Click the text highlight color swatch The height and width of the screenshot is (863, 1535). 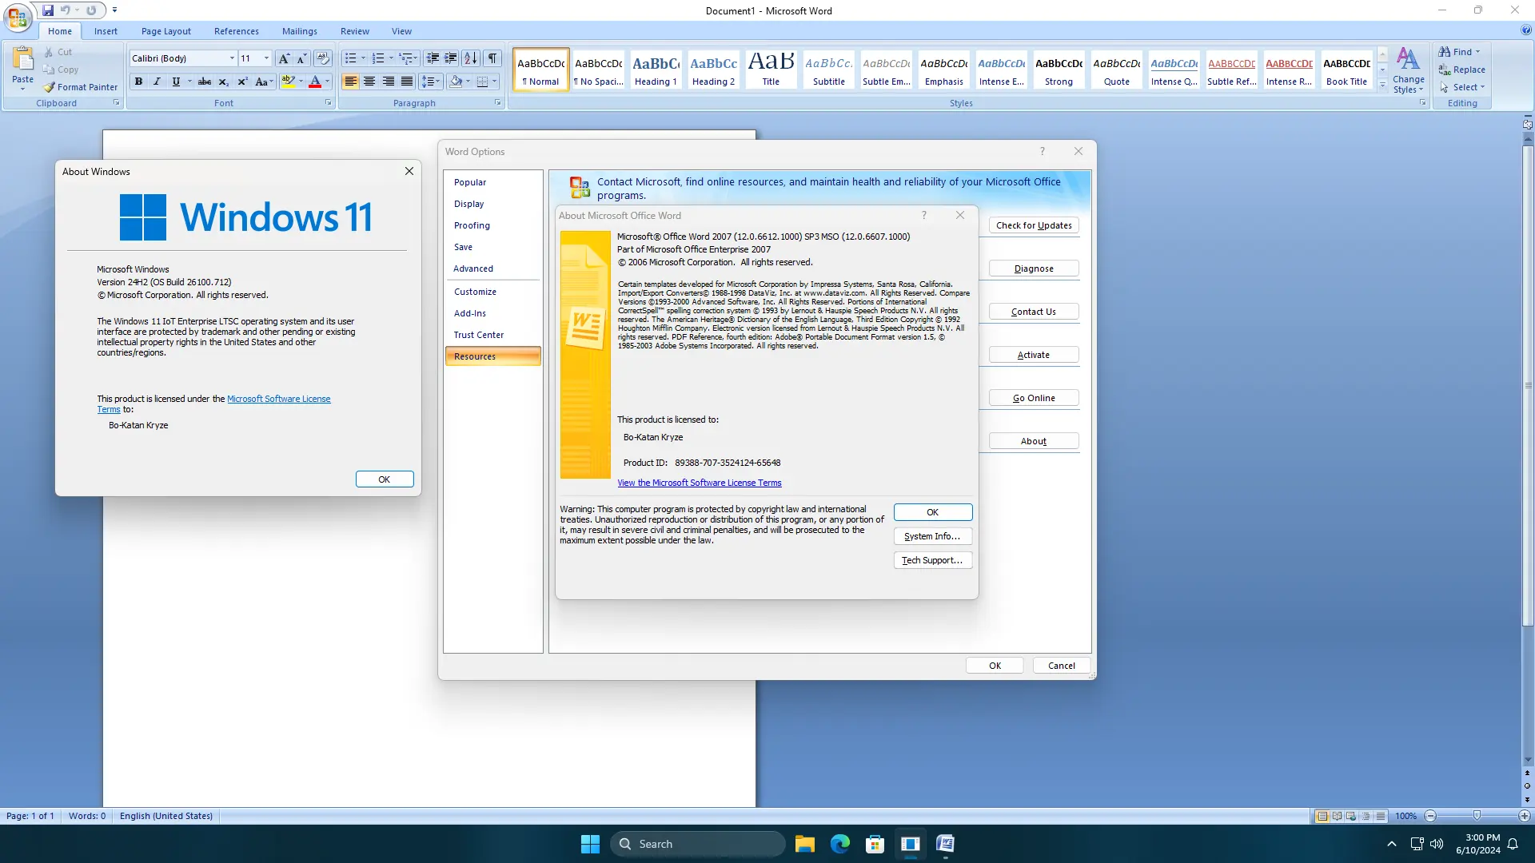[x=289, y=82]
